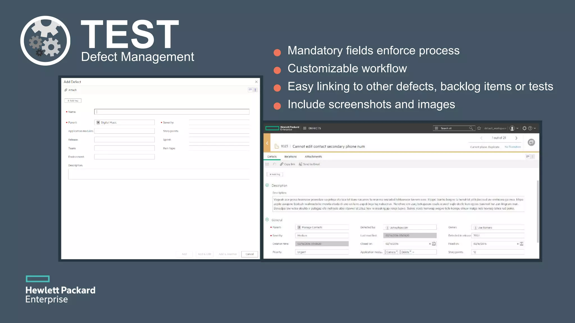The width and height of the screenshot is (575, 323).
Task: Go to previous defect arrow beside '1 out of 21'
Action: click(x=481, y=138)
